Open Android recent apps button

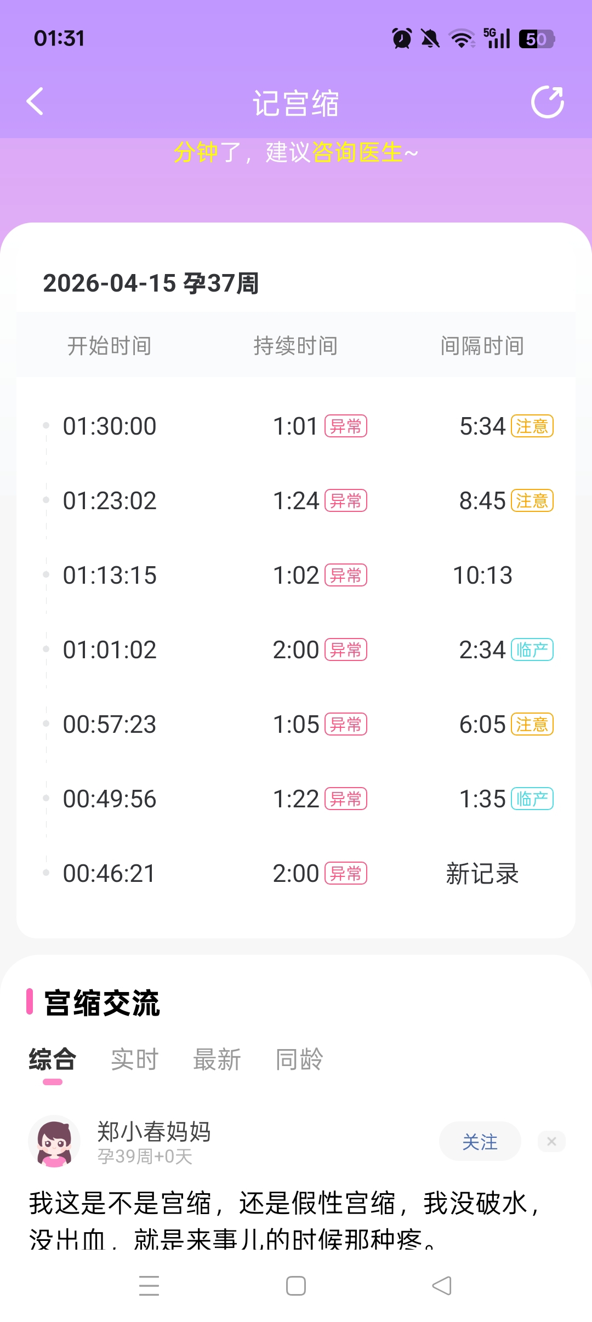[149, 1285]
